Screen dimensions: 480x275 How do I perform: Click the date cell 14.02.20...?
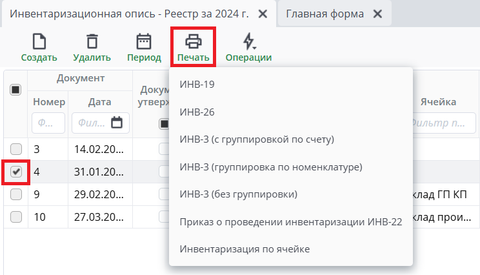point(100,149)
